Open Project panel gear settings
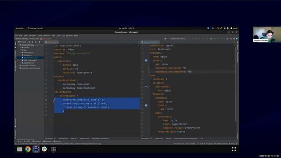The height and width of the screenshot is (158, 281). tap(39, 42)
